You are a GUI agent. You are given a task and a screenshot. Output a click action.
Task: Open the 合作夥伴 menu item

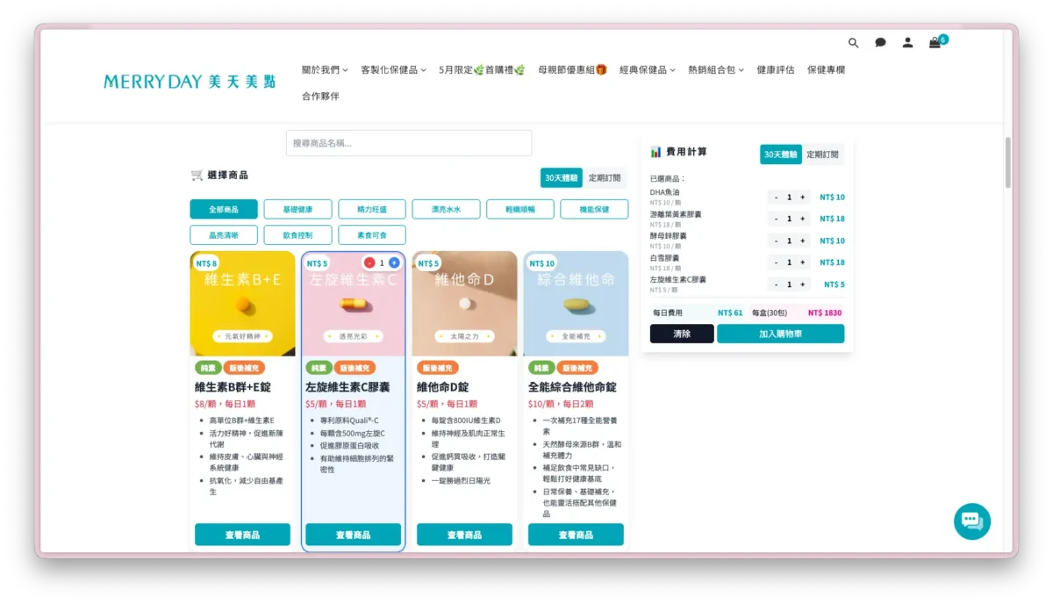point(320,96)
